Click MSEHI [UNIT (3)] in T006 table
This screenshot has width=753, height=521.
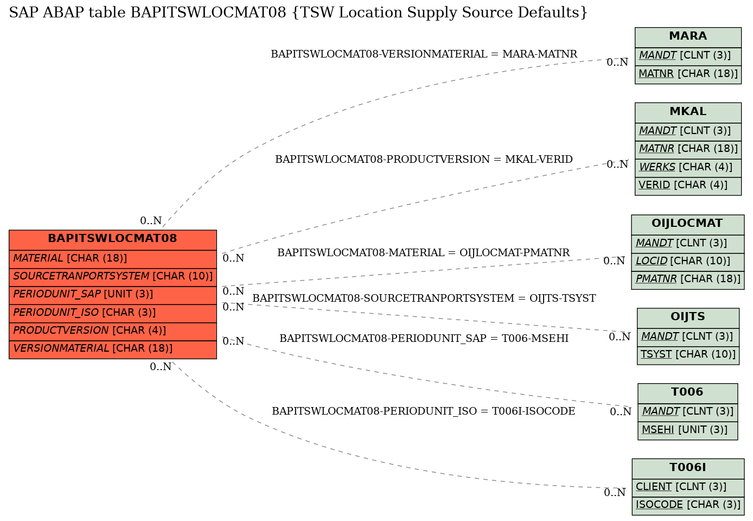(688, 430)
